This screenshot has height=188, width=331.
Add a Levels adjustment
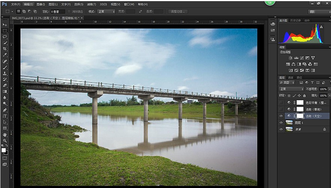pyautogui.click(x=296, y=58)
